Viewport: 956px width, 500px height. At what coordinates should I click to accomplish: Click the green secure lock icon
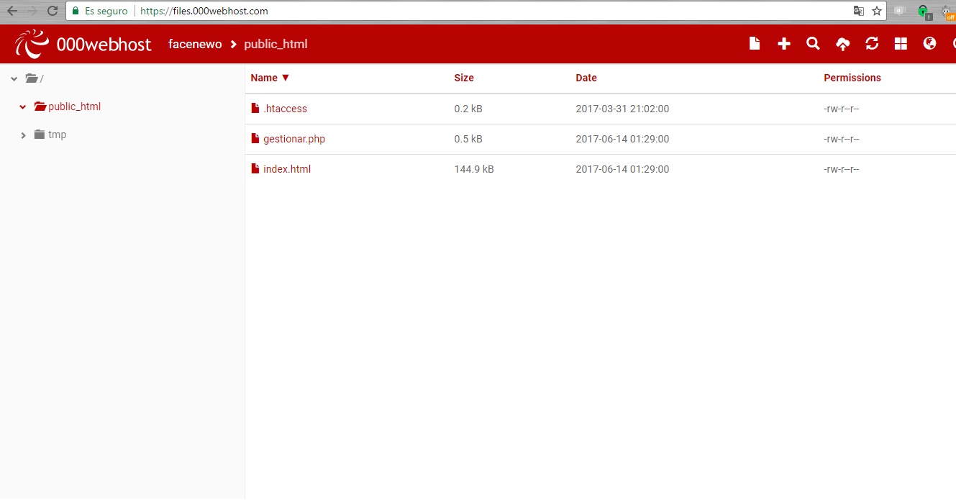(x=76, y=11)
